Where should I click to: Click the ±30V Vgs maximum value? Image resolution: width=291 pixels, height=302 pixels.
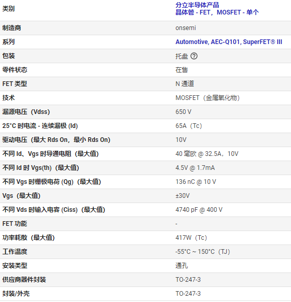pyautogui.click(x=183, y=196)
